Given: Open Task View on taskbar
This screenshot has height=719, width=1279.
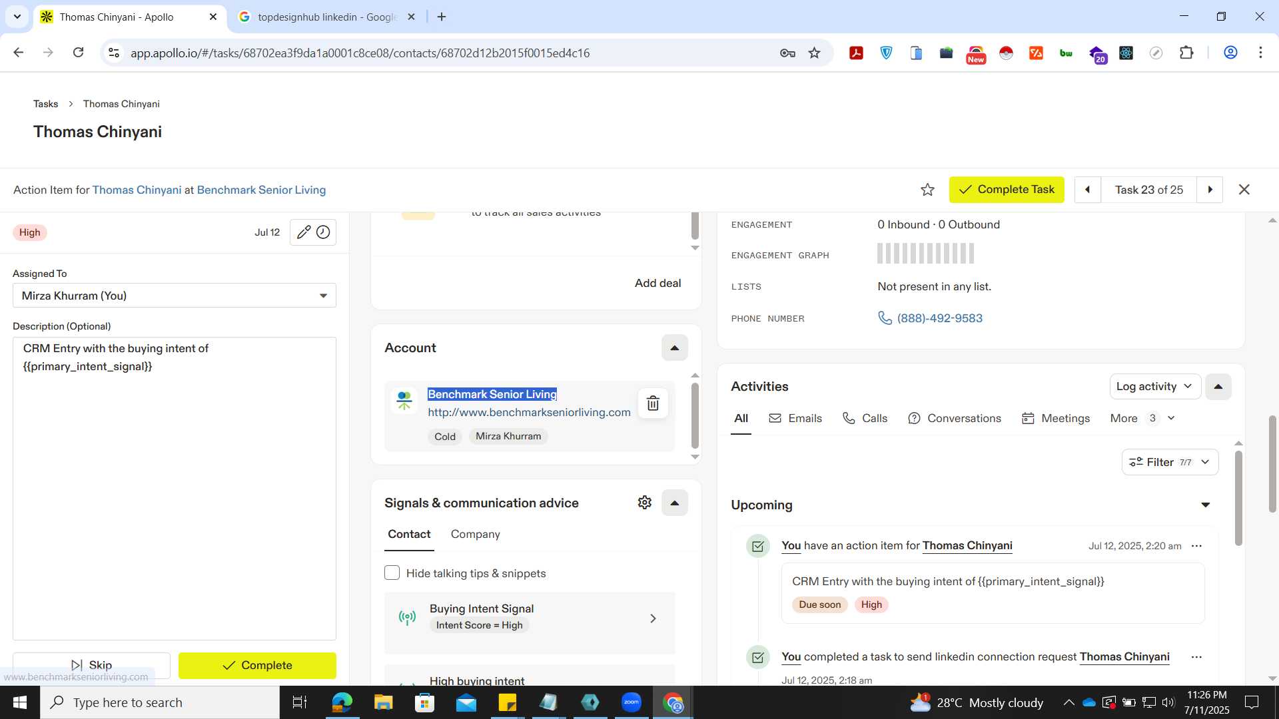Looking at the screenshot, I should (x=300, y=702).
